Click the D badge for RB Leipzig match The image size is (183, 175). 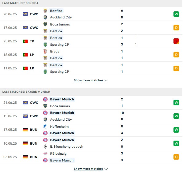pyautogui.click(x=176, y=157)
